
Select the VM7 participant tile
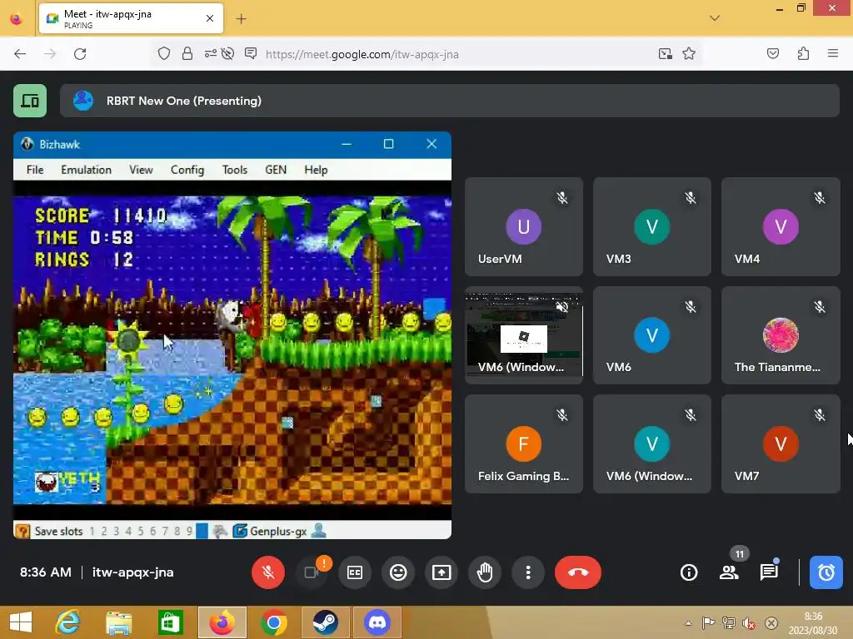coord(781,444)
